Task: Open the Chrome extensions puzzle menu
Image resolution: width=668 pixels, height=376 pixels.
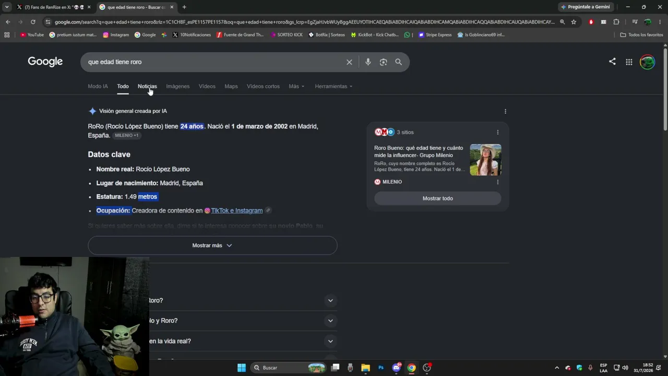Action: click(x=616, y=22)
